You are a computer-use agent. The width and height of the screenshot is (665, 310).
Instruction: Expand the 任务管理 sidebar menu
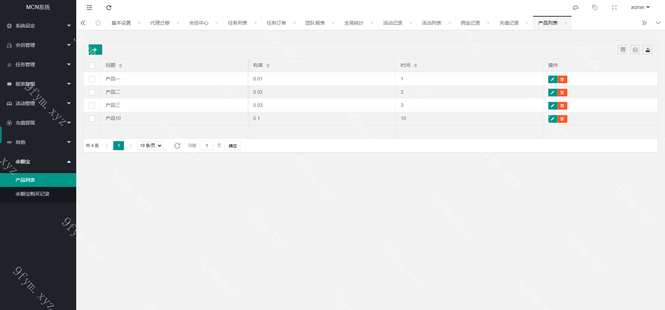click(38, 64)
